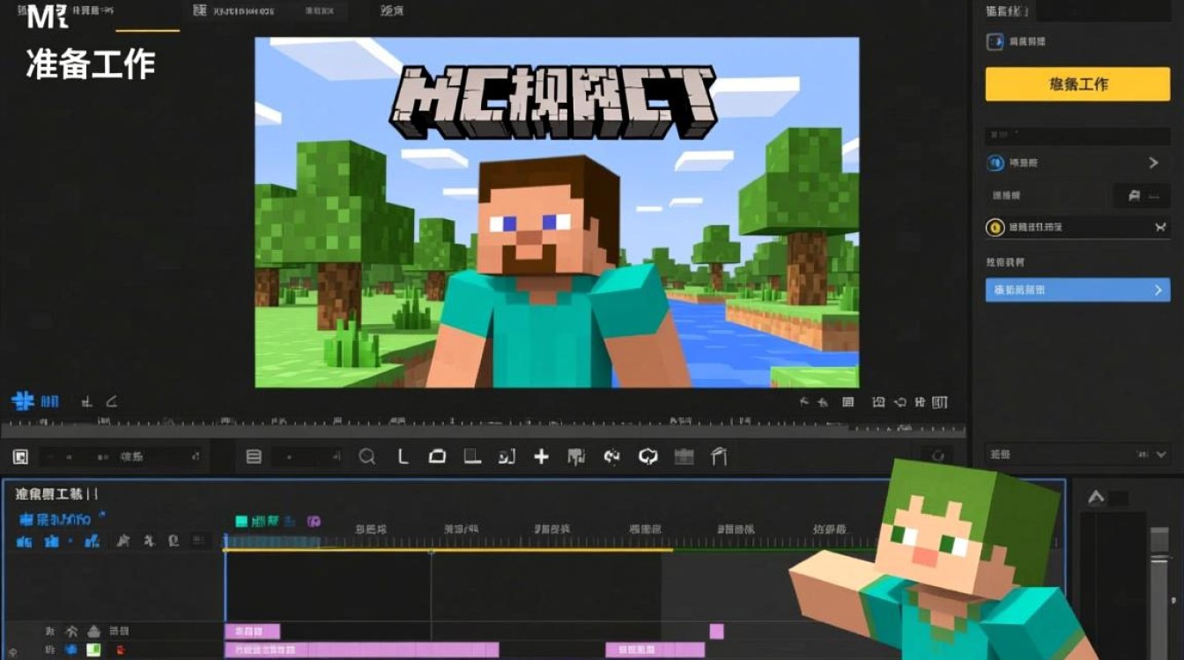This screenshot has height=660, width=1184.
Task: Click the blue highlighted button in right panel
Action: [1077, 290]
